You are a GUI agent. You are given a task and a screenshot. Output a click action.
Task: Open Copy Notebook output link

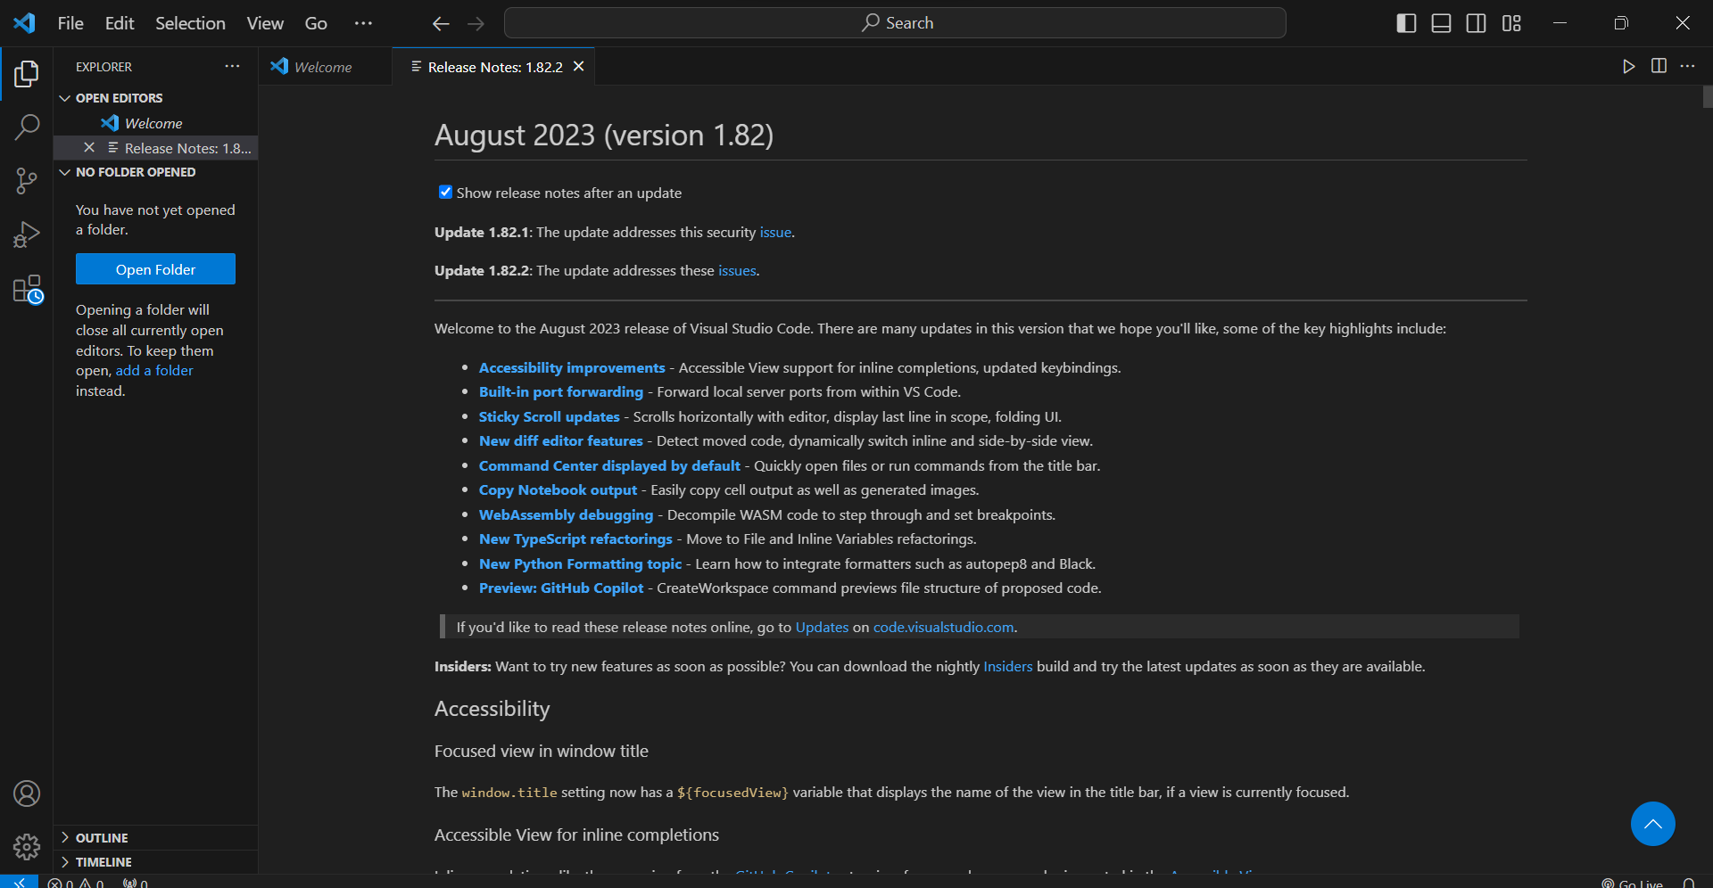(x=558, y=489)
